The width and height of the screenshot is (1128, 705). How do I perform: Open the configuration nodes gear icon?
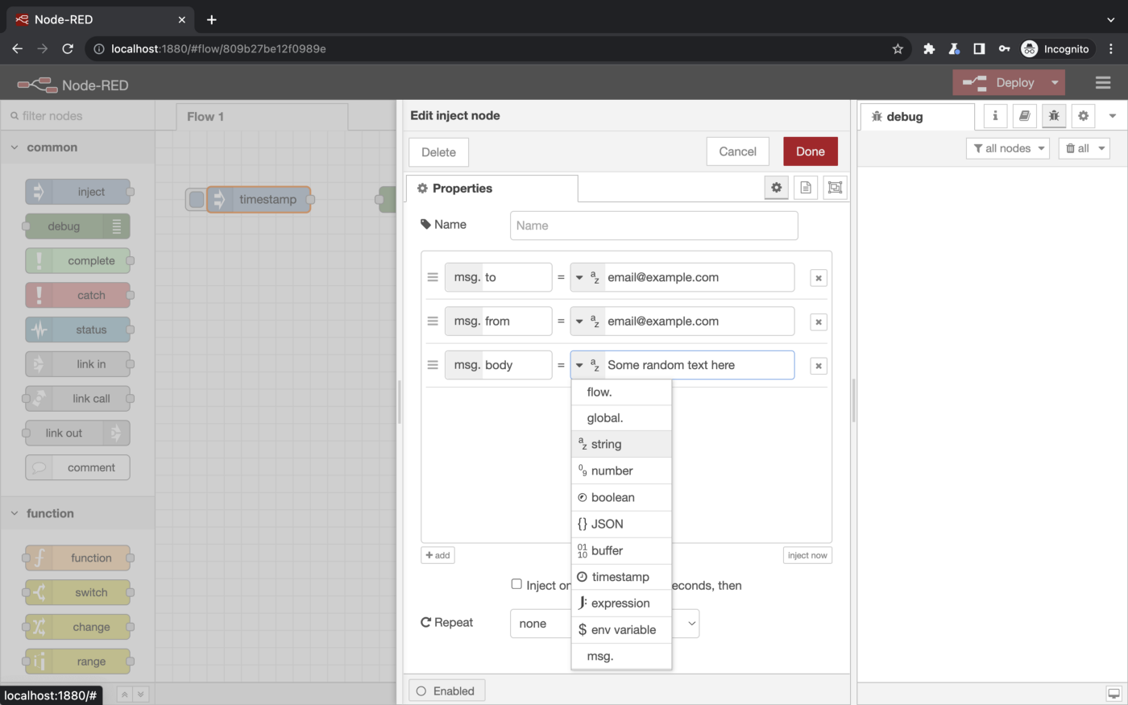(1083, 116)
